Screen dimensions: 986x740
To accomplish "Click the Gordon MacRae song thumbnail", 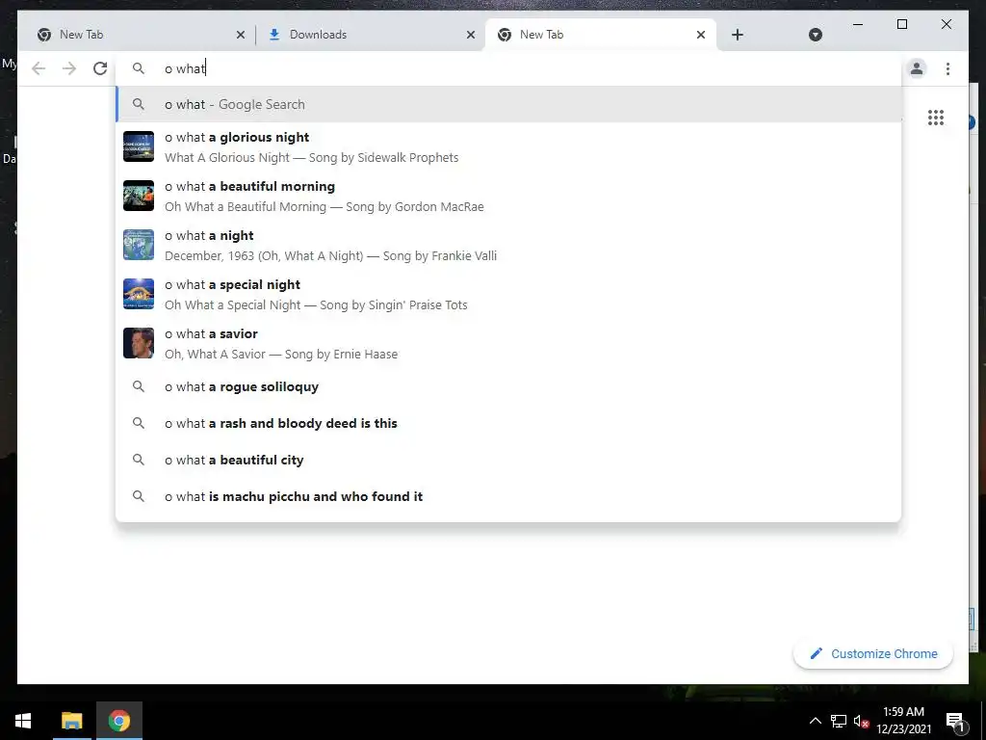I will tap(139, 196).
